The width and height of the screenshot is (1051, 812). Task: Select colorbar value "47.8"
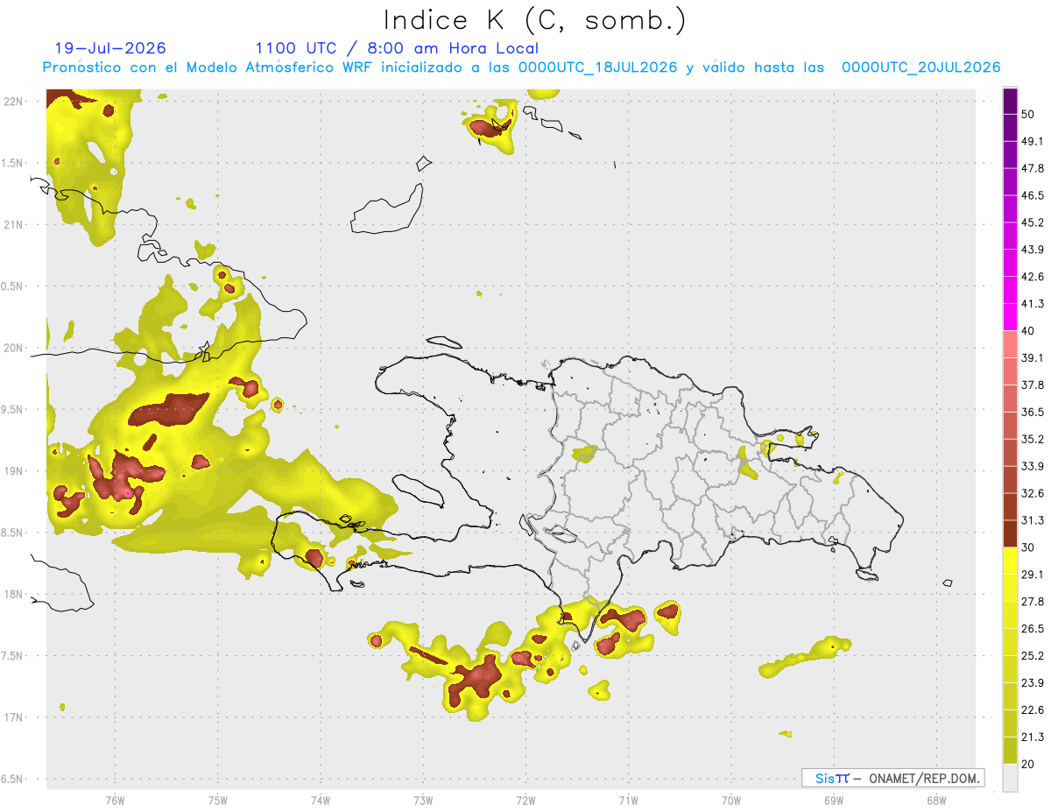[1033, 168]
